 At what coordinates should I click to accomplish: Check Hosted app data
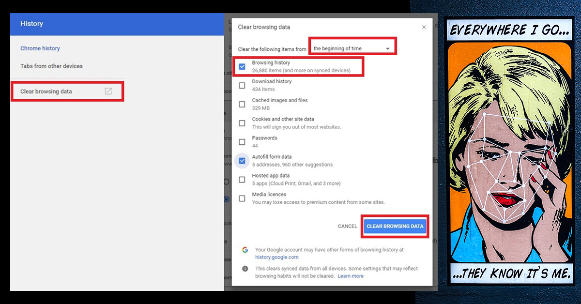click(242, 180)
